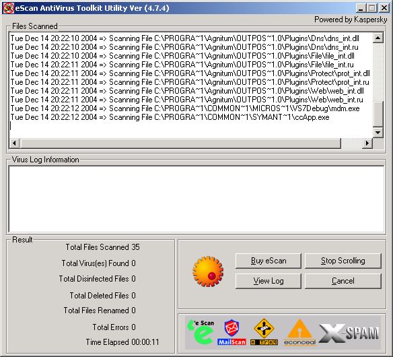This screenshot has height=357, width=393.
Task: Click the horizontal scrollbar thumb in Files Scanned
Action: pos(181,143)
